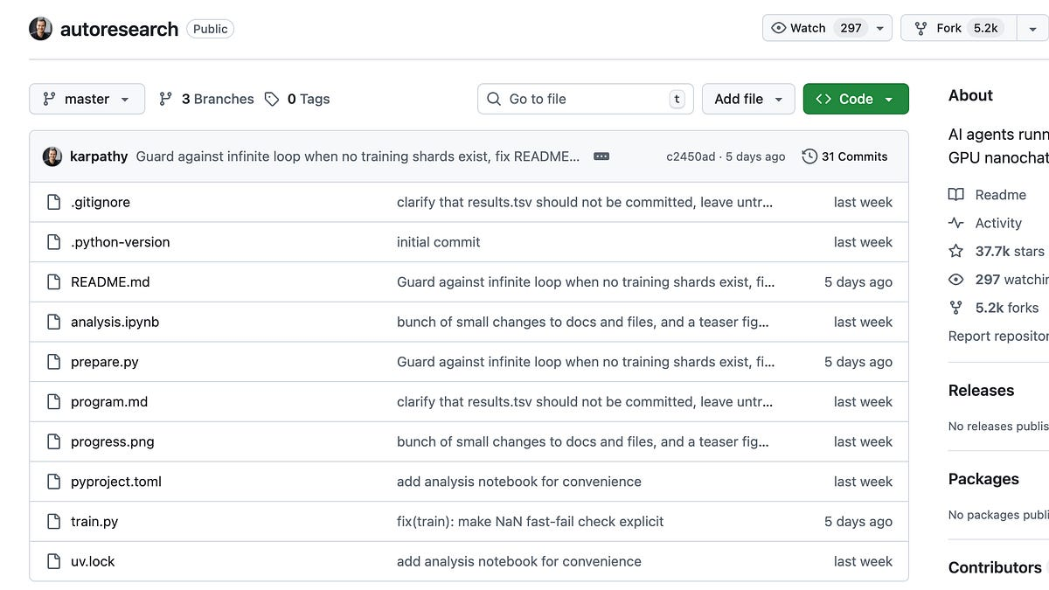
Task: Open latest commit message about infinite loop guard
Action: pyautogui.click(x=358, y=156)
